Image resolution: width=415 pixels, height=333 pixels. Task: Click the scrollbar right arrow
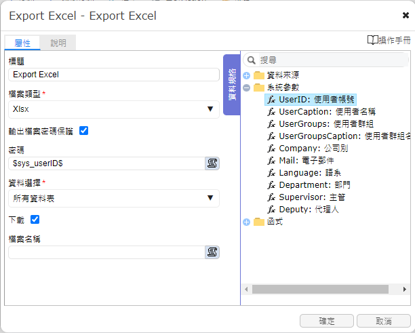click(x=405, y=290)
